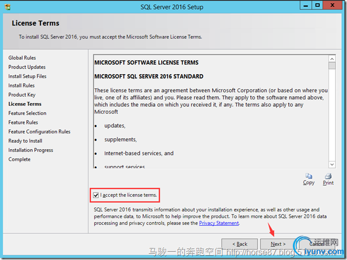Image resolution: width=347 pixels, height=260 pixels.
Task: Select Product Key step in sidebar
Action: click(22, 95)
